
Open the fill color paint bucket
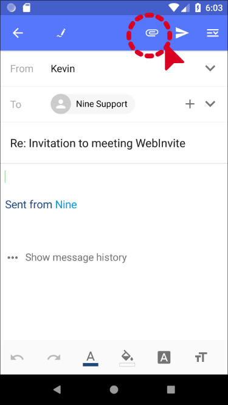click(127, 358)
